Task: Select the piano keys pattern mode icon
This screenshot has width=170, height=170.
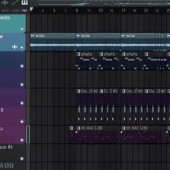Action: tap(25, 3)
